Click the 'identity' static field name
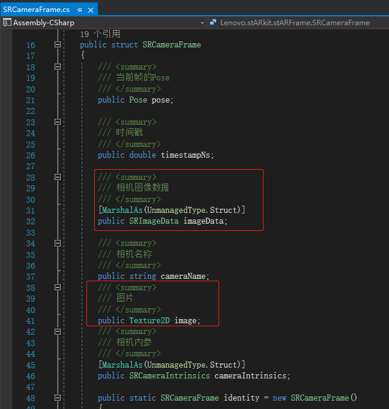The image size is (389, 409). pyautogui.click(x=241, y=398)
